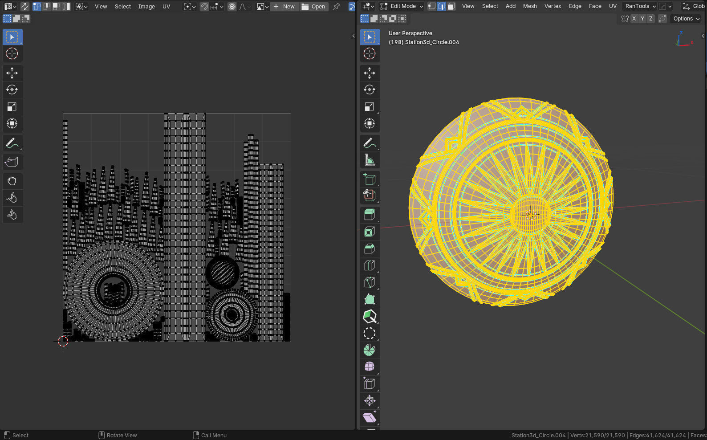Pick the UV editor Cursor tool

[12, 54]
